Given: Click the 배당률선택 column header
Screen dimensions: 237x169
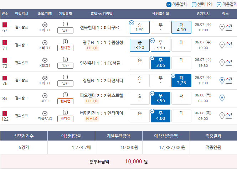Looking at the screenshot, I should point(160,14).
